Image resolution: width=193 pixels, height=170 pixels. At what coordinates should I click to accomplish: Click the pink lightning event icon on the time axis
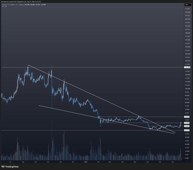coord(181,159)
